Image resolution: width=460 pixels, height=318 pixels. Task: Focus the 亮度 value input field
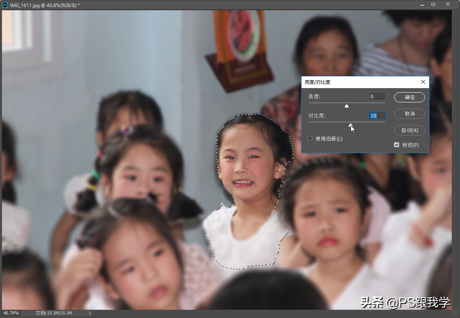377,96
